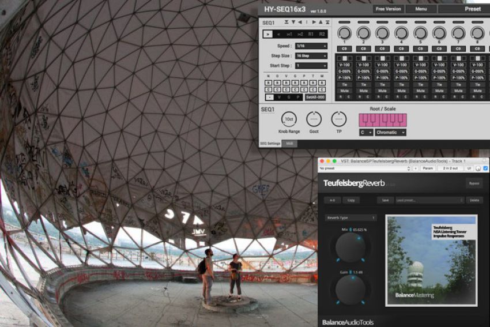The width and height of the screenshot is (490, 327).
Task: Open the Menu in HY-SEQ16x3 header
Action: point(421,9)
